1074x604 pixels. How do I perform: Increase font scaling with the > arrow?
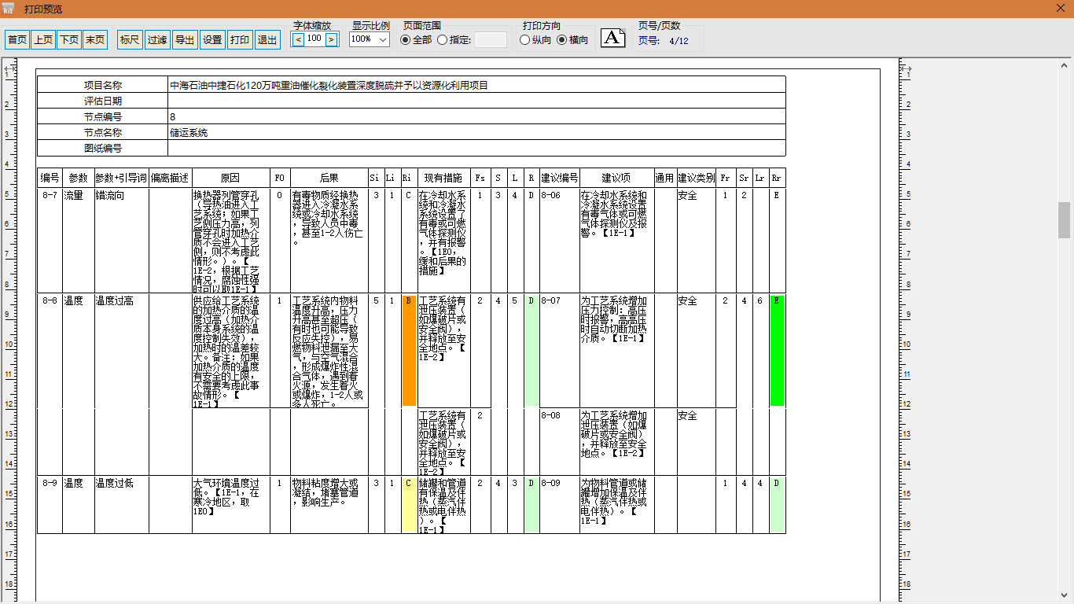(x=332, y=39)
